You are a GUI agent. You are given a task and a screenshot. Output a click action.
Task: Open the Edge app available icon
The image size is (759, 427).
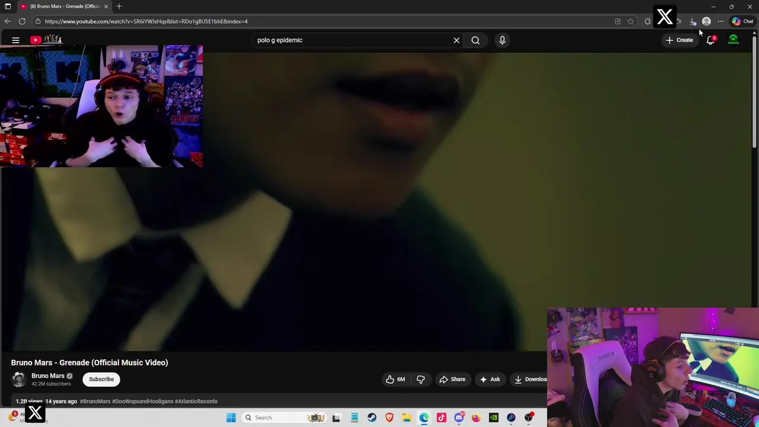(618, 21)
